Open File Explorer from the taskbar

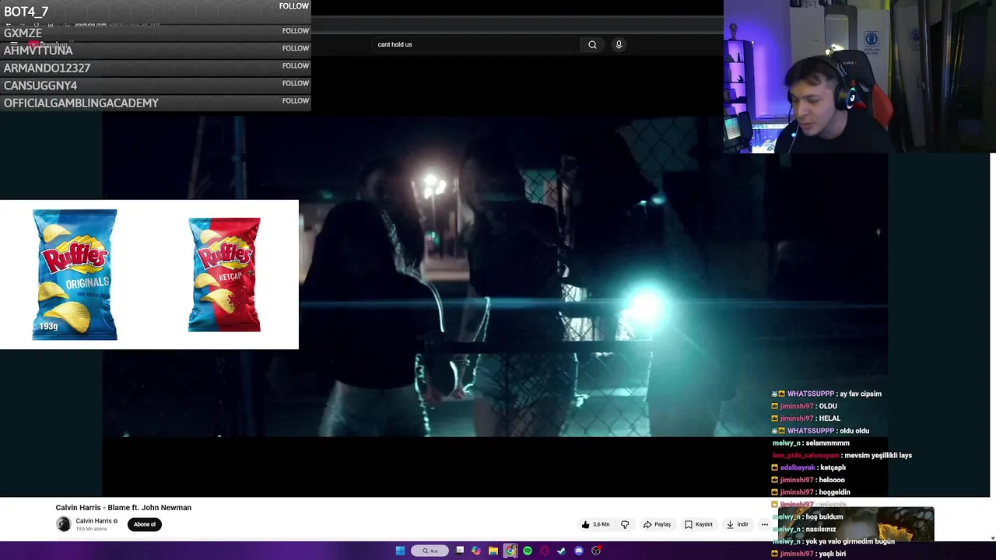tap(493, 551)
